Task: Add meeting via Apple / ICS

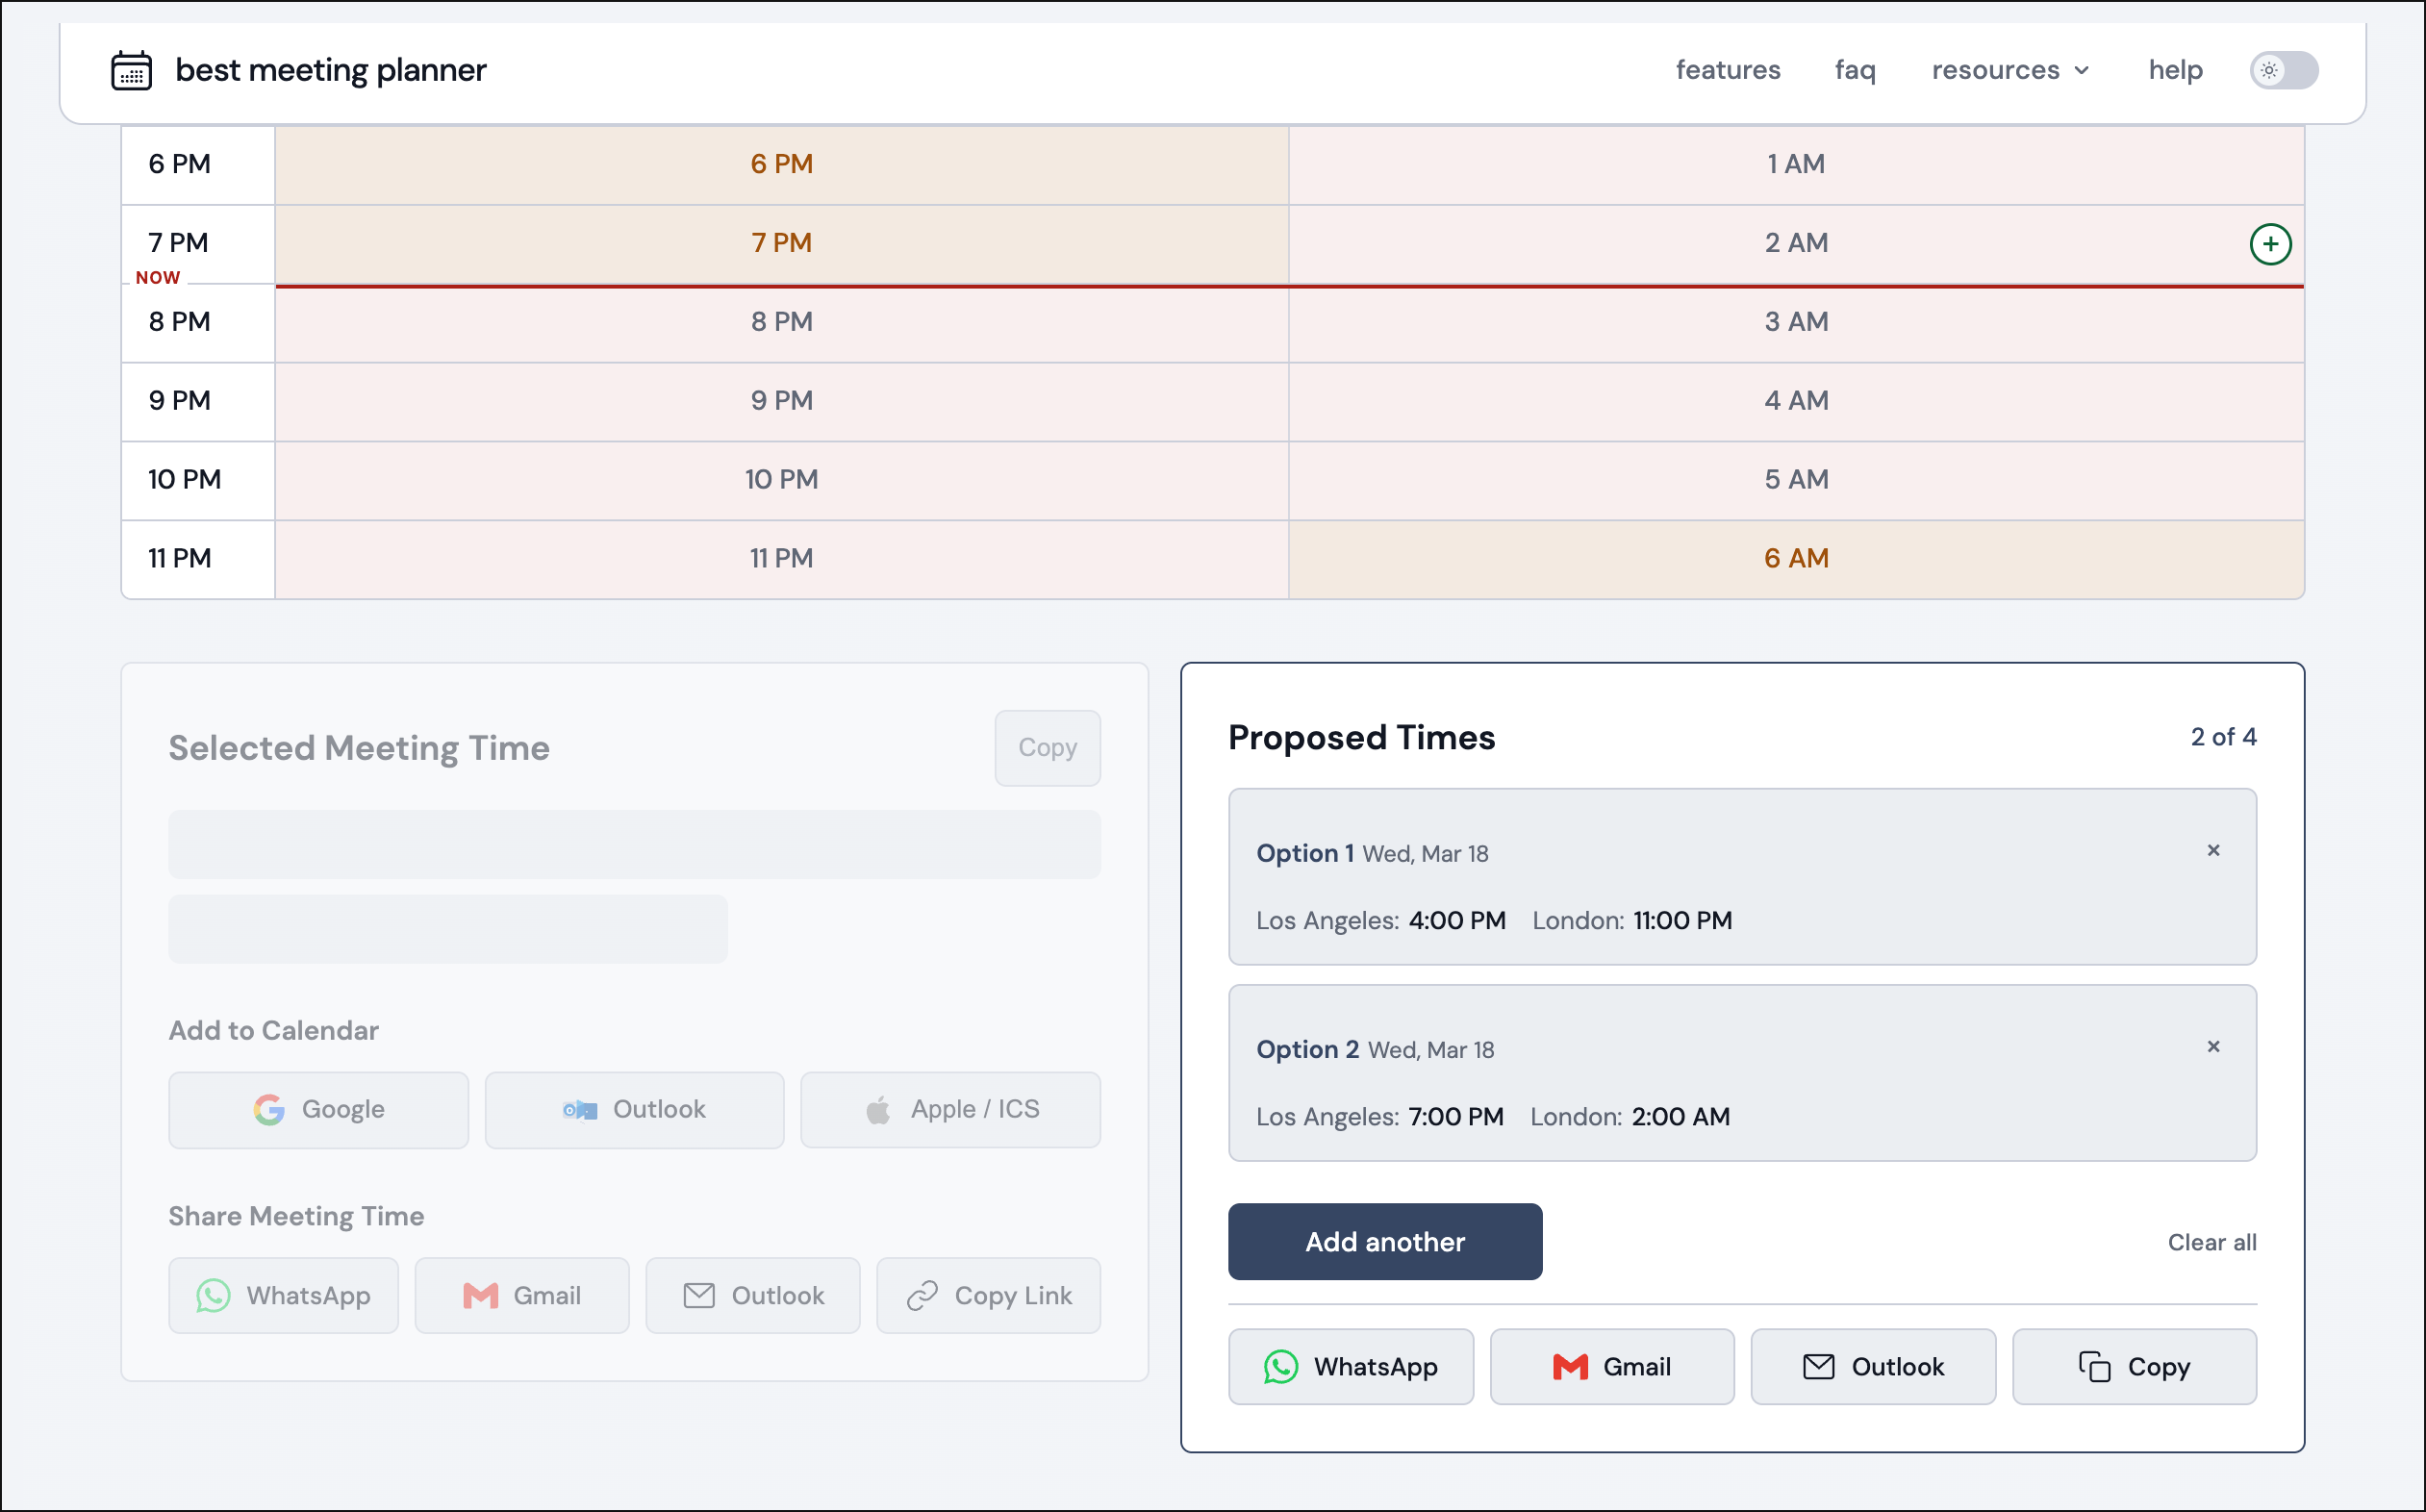Action: pos(949,1109)
